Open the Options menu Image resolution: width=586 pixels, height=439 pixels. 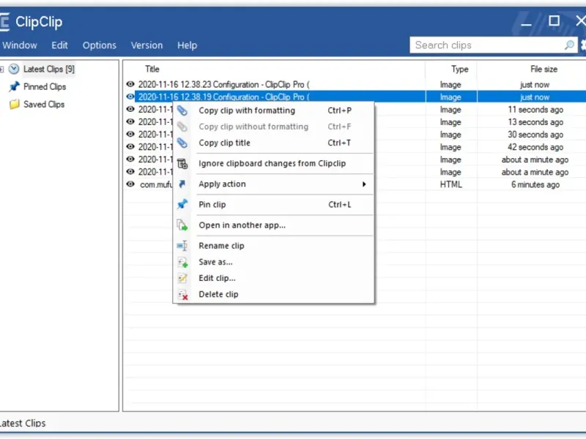tap(99, 45)
